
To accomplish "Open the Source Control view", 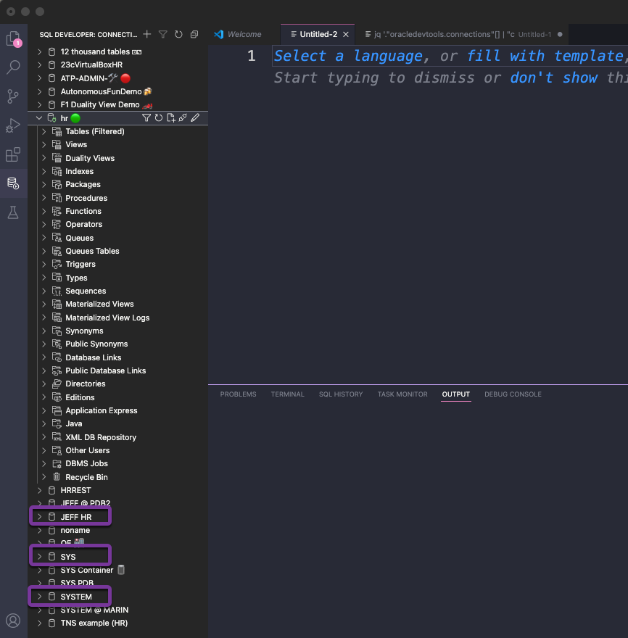I will click(13, 96).
